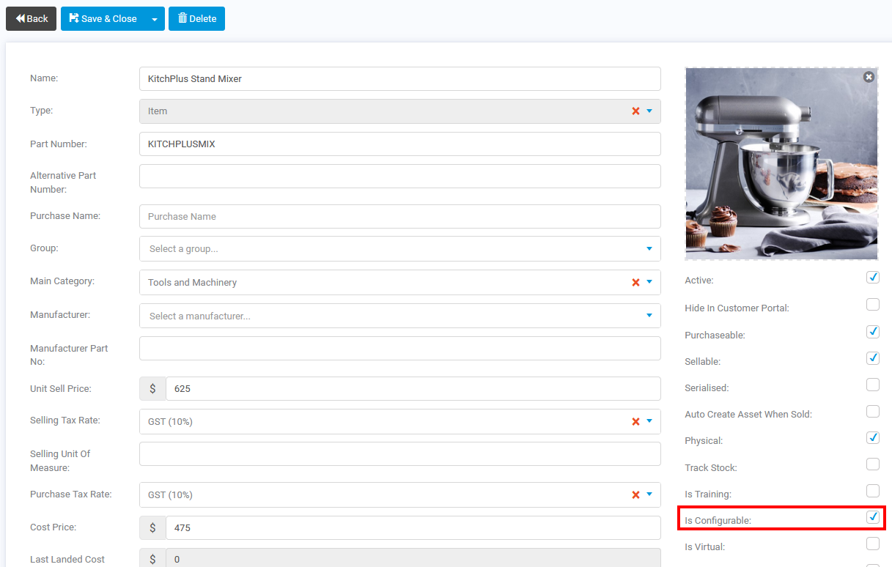The image size is (892, 567).
Task: Click the Back button
Action: coord(32,19)
